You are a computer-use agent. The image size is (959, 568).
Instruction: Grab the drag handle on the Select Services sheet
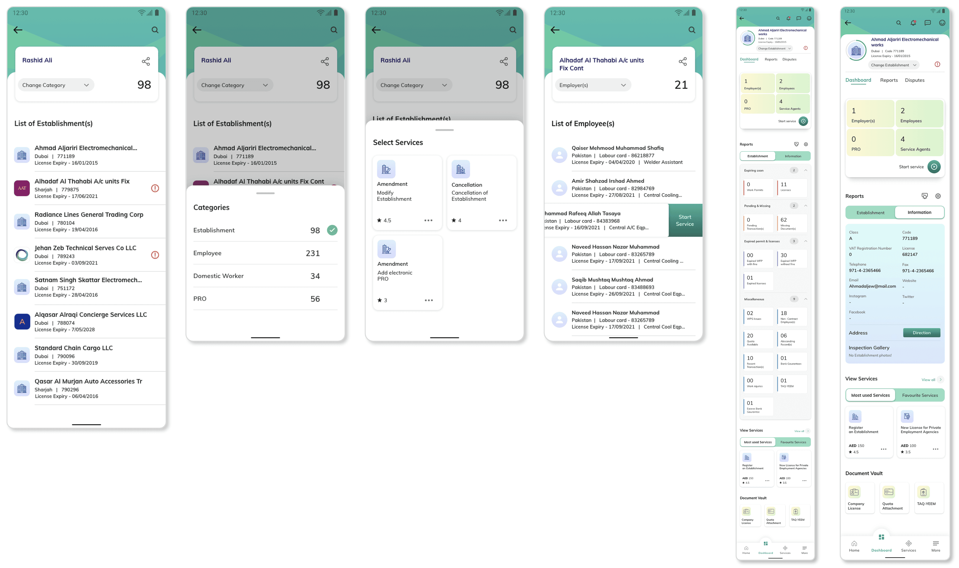point(444,130)
